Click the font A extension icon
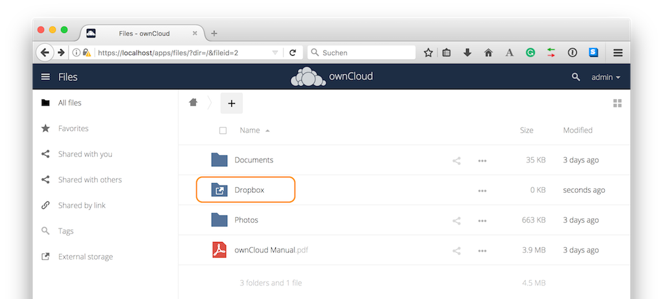 pos(510,52)
